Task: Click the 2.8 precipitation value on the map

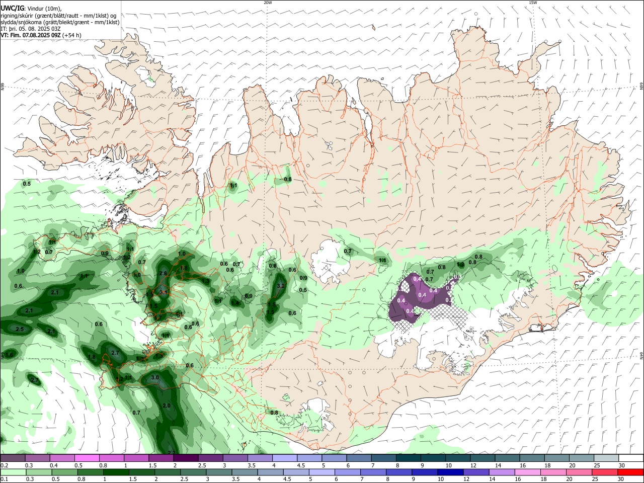Action: click(x=163, y=274)
